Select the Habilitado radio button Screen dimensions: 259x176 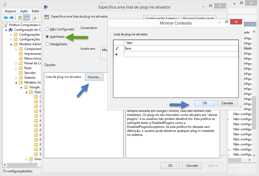pyautogui.click(x=47, y=36)
